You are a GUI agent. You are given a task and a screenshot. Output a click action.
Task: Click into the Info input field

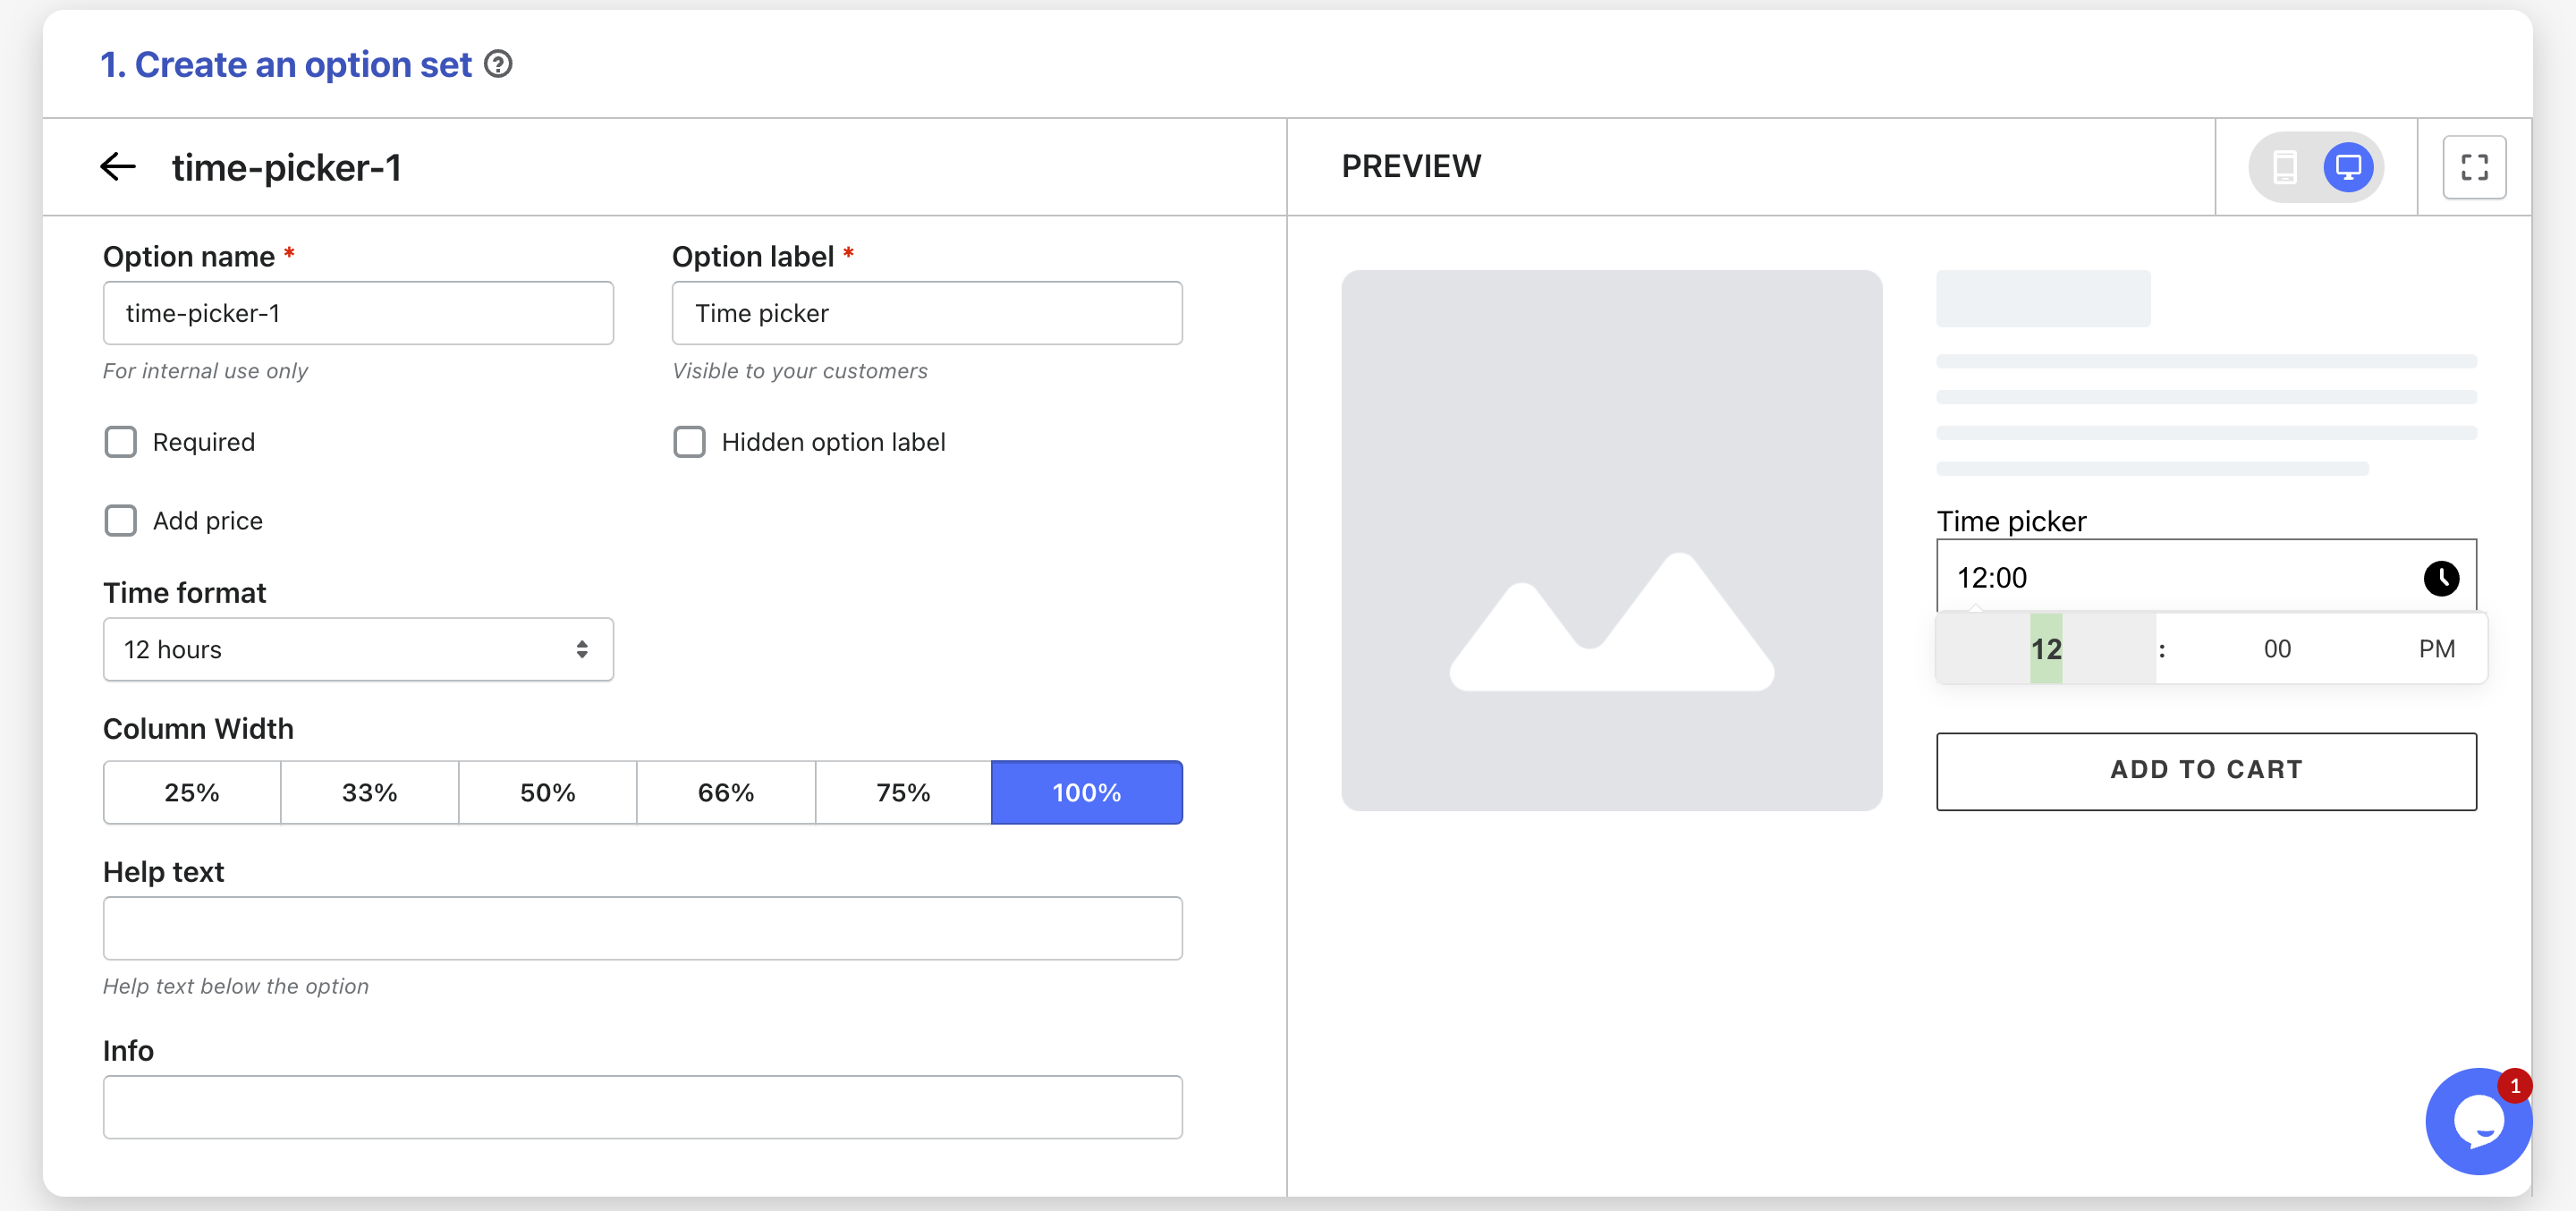click(x=643, y=1107)
